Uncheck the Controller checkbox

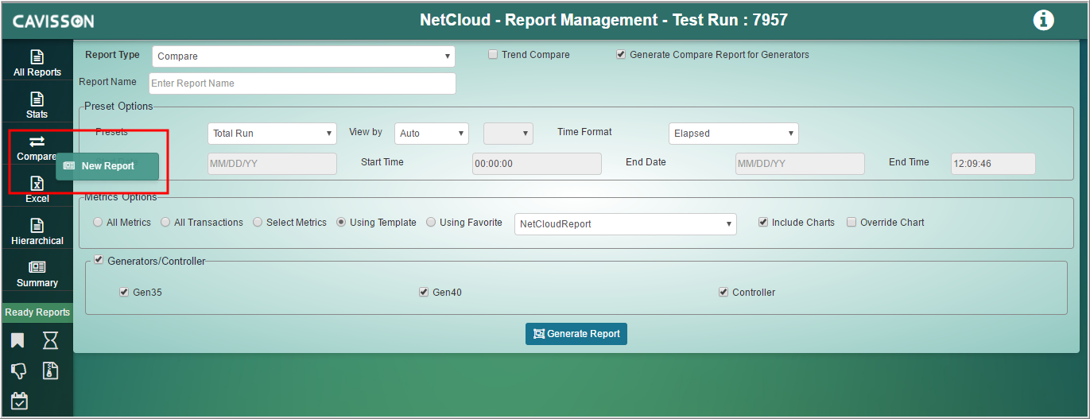tap(723, 293)
